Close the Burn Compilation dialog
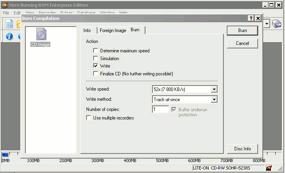This screenshot has height=173, width=285. pos(258,18)
